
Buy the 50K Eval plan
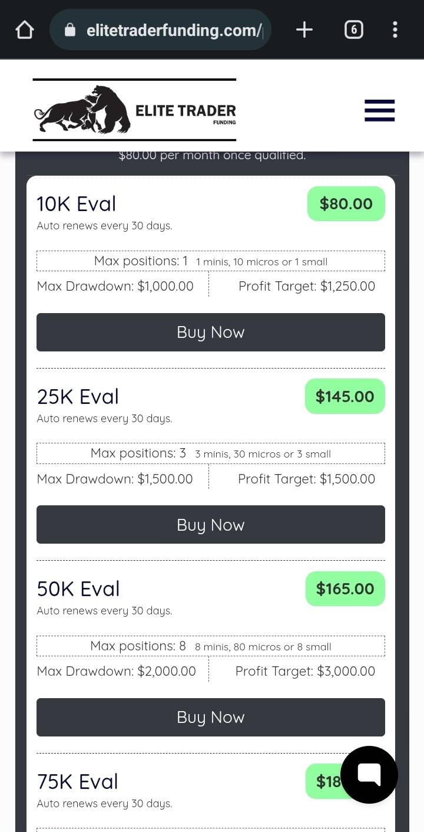point(211,717)
